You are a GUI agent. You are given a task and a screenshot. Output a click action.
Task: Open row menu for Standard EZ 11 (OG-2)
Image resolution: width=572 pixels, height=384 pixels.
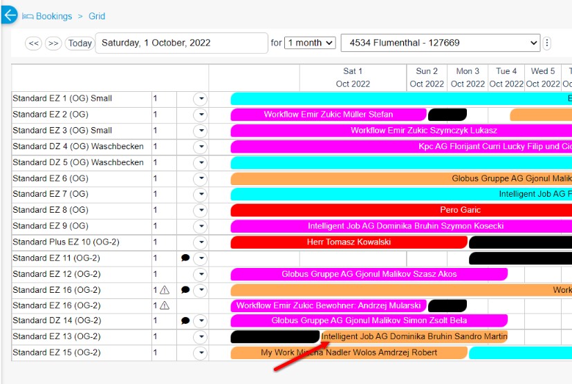(201, 258)
